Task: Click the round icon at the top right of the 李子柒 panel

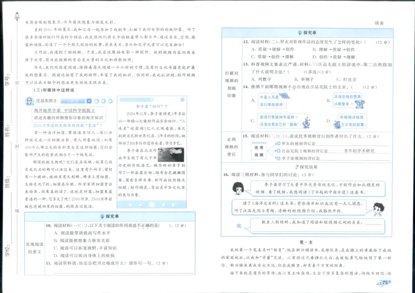Action: point(183,100)
